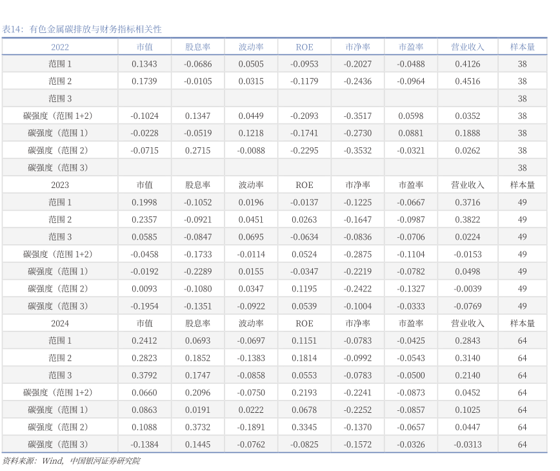Click the cell showing 0.3792
560x471 pixels.
(145, 375)
